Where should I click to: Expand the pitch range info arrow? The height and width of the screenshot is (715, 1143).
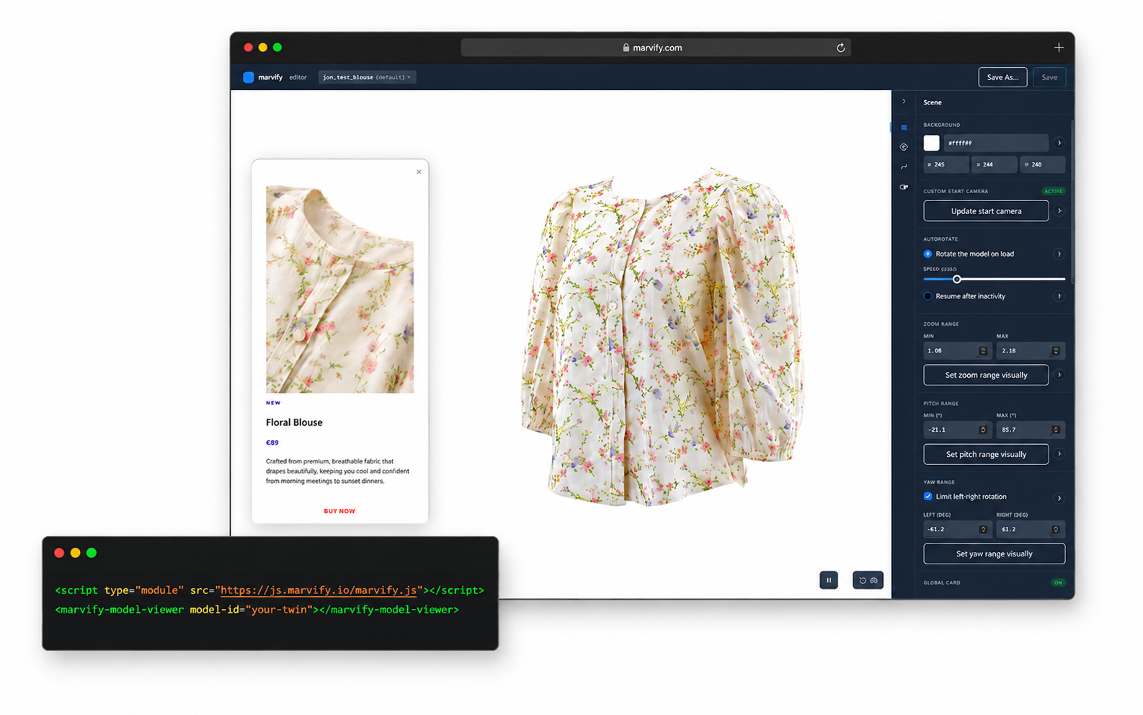pos(1059,454)
